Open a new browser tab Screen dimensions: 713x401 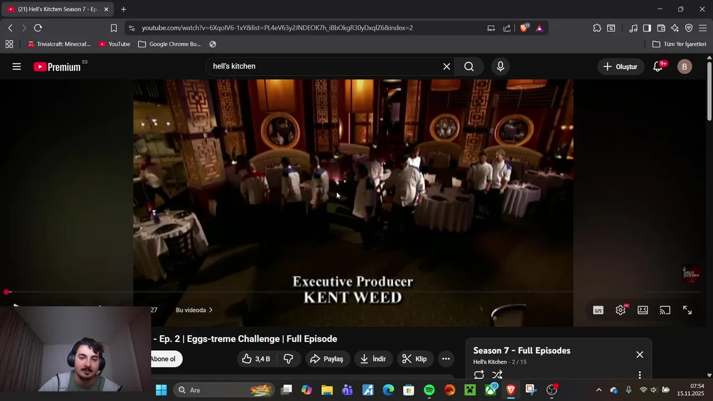coord(124,9)
